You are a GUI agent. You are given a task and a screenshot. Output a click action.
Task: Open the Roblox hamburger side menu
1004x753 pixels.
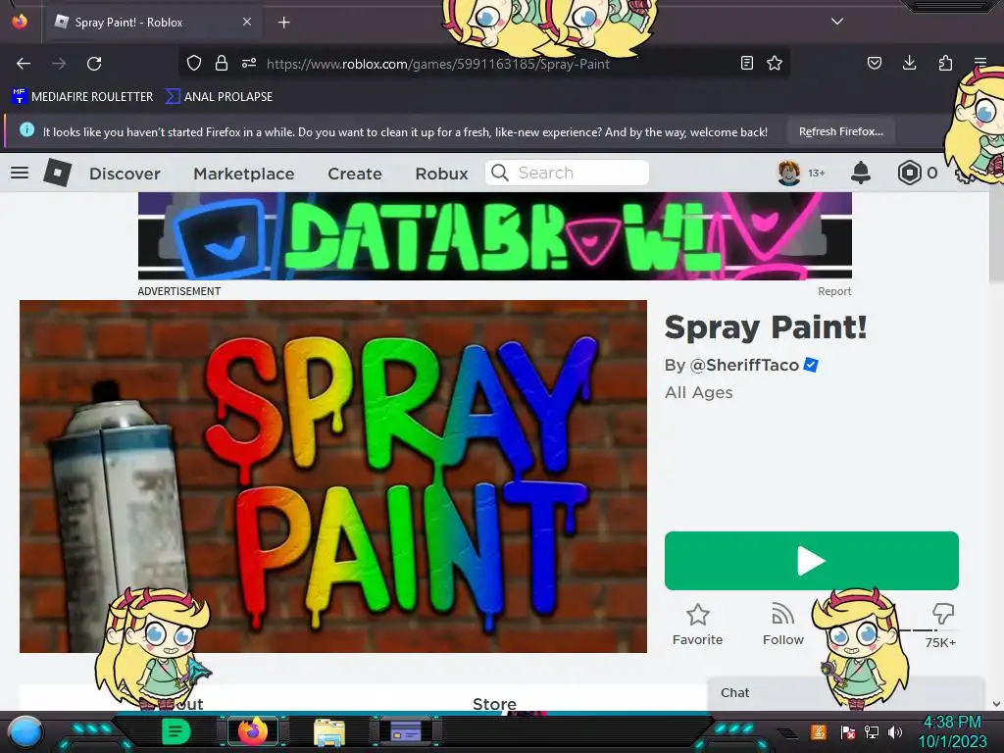[20, 173]
